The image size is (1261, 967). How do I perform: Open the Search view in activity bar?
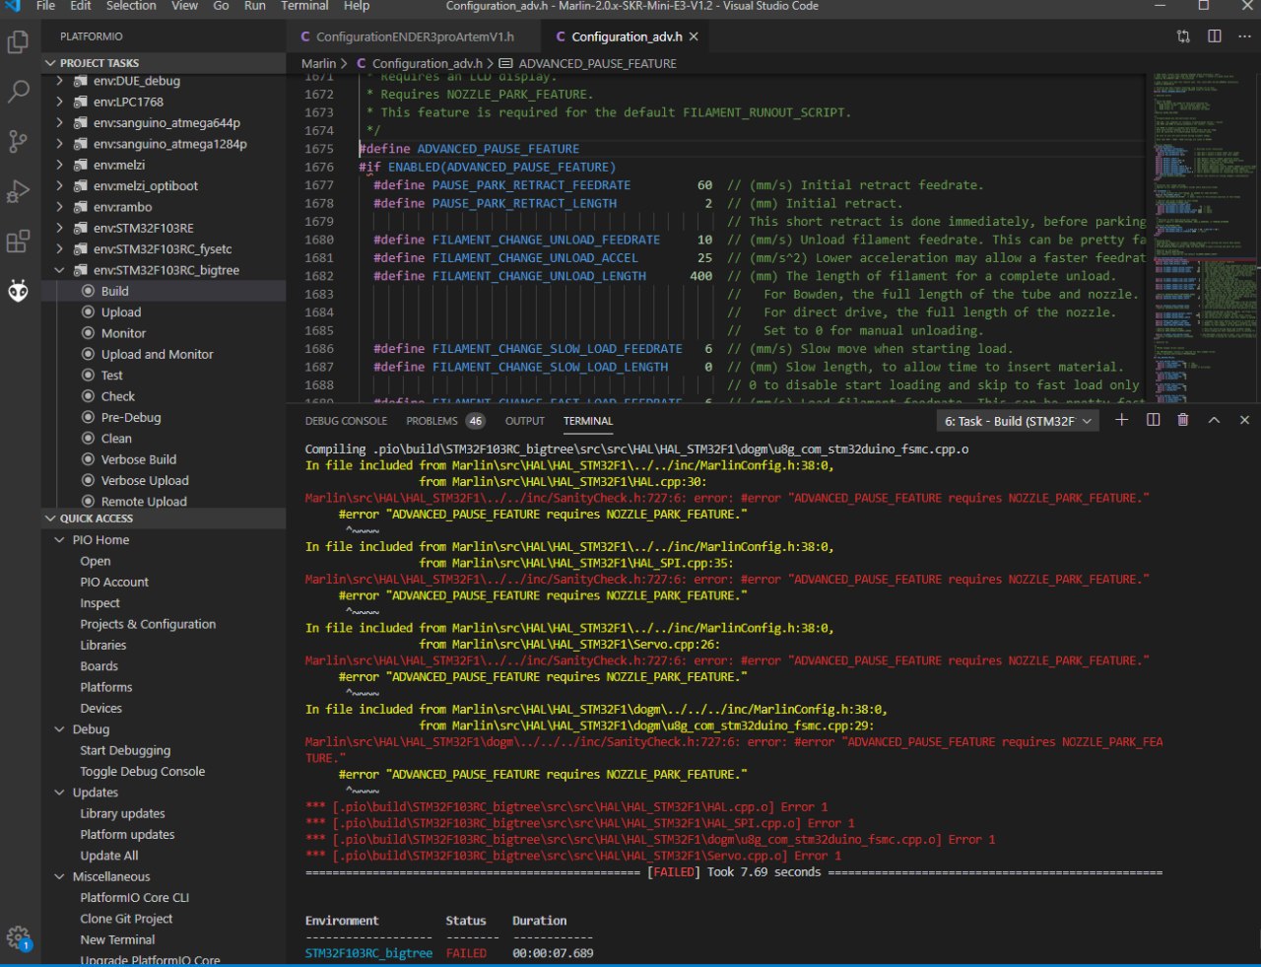(18, 92)
